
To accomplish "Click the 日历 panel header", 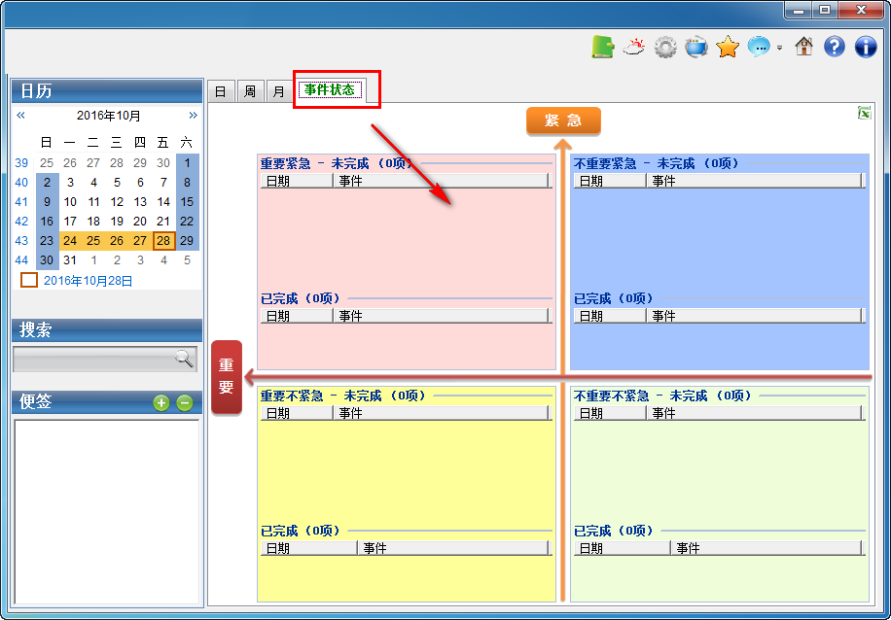I will 107,90.
